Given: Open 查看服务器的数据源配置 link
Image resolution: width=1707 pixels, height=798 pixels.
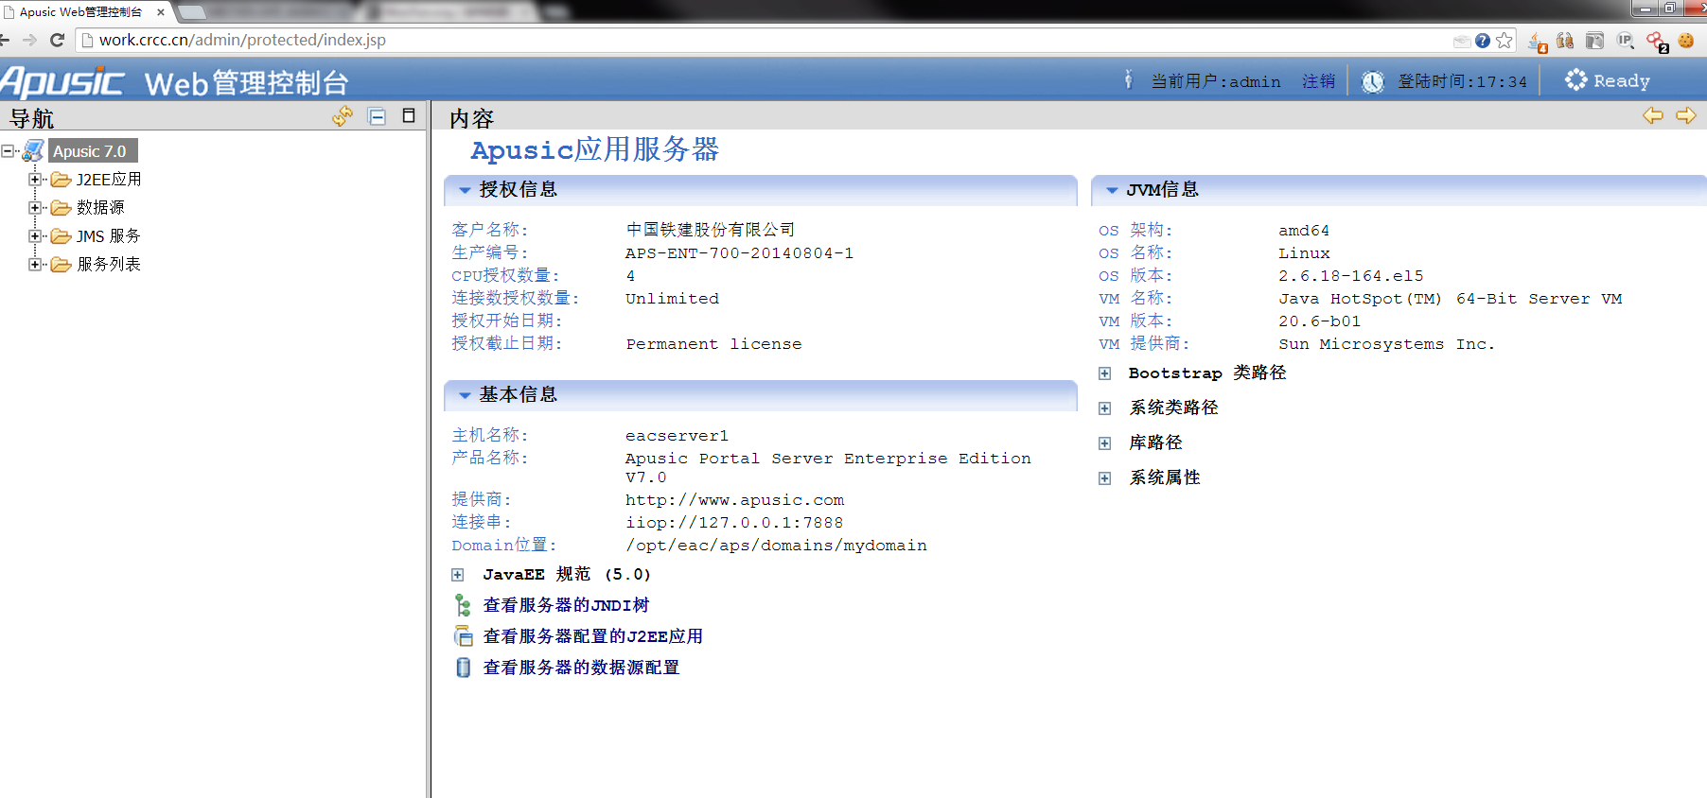Looking at the screenshot, I should (x=581, y=668).
